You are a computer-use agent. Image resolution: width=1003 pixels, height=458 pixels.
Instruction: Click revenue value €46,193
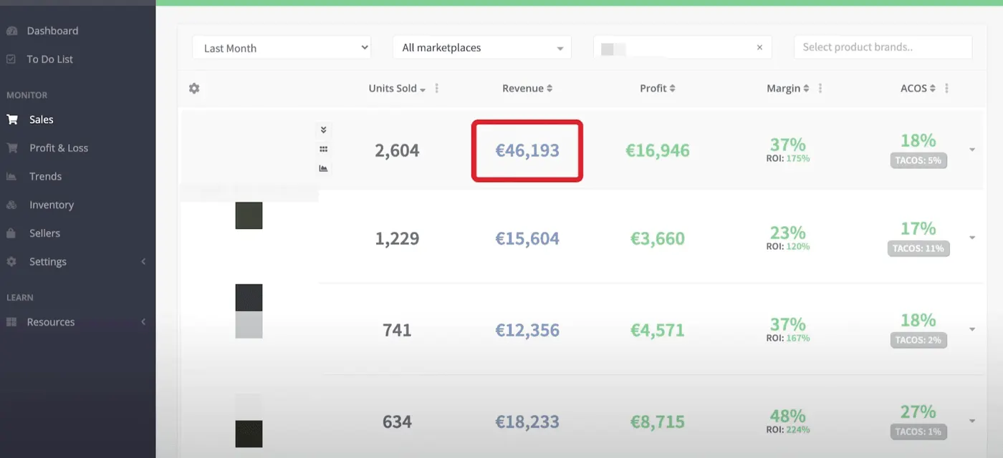[527, 151]
